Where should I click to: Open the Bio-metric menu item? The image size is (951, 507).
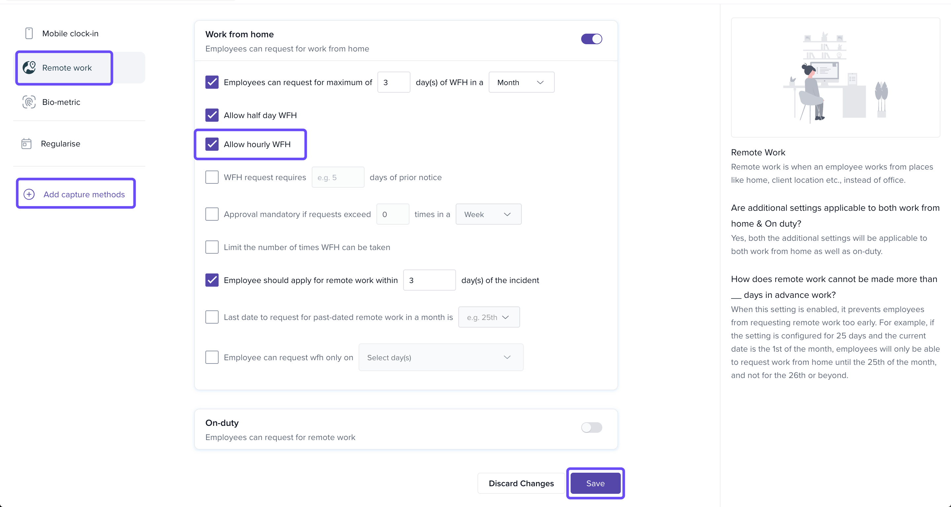[61, 102]
